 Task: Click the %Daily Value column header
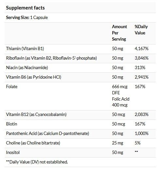coord(141,30)
